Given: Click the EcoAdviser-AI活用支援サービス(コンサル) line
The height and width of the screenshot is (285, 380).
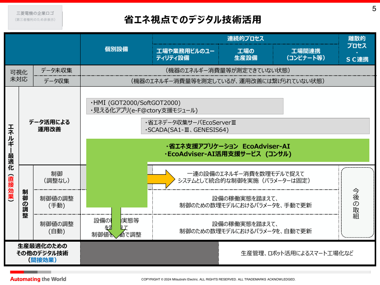Looking at the screenshot, I should point(228,154).
